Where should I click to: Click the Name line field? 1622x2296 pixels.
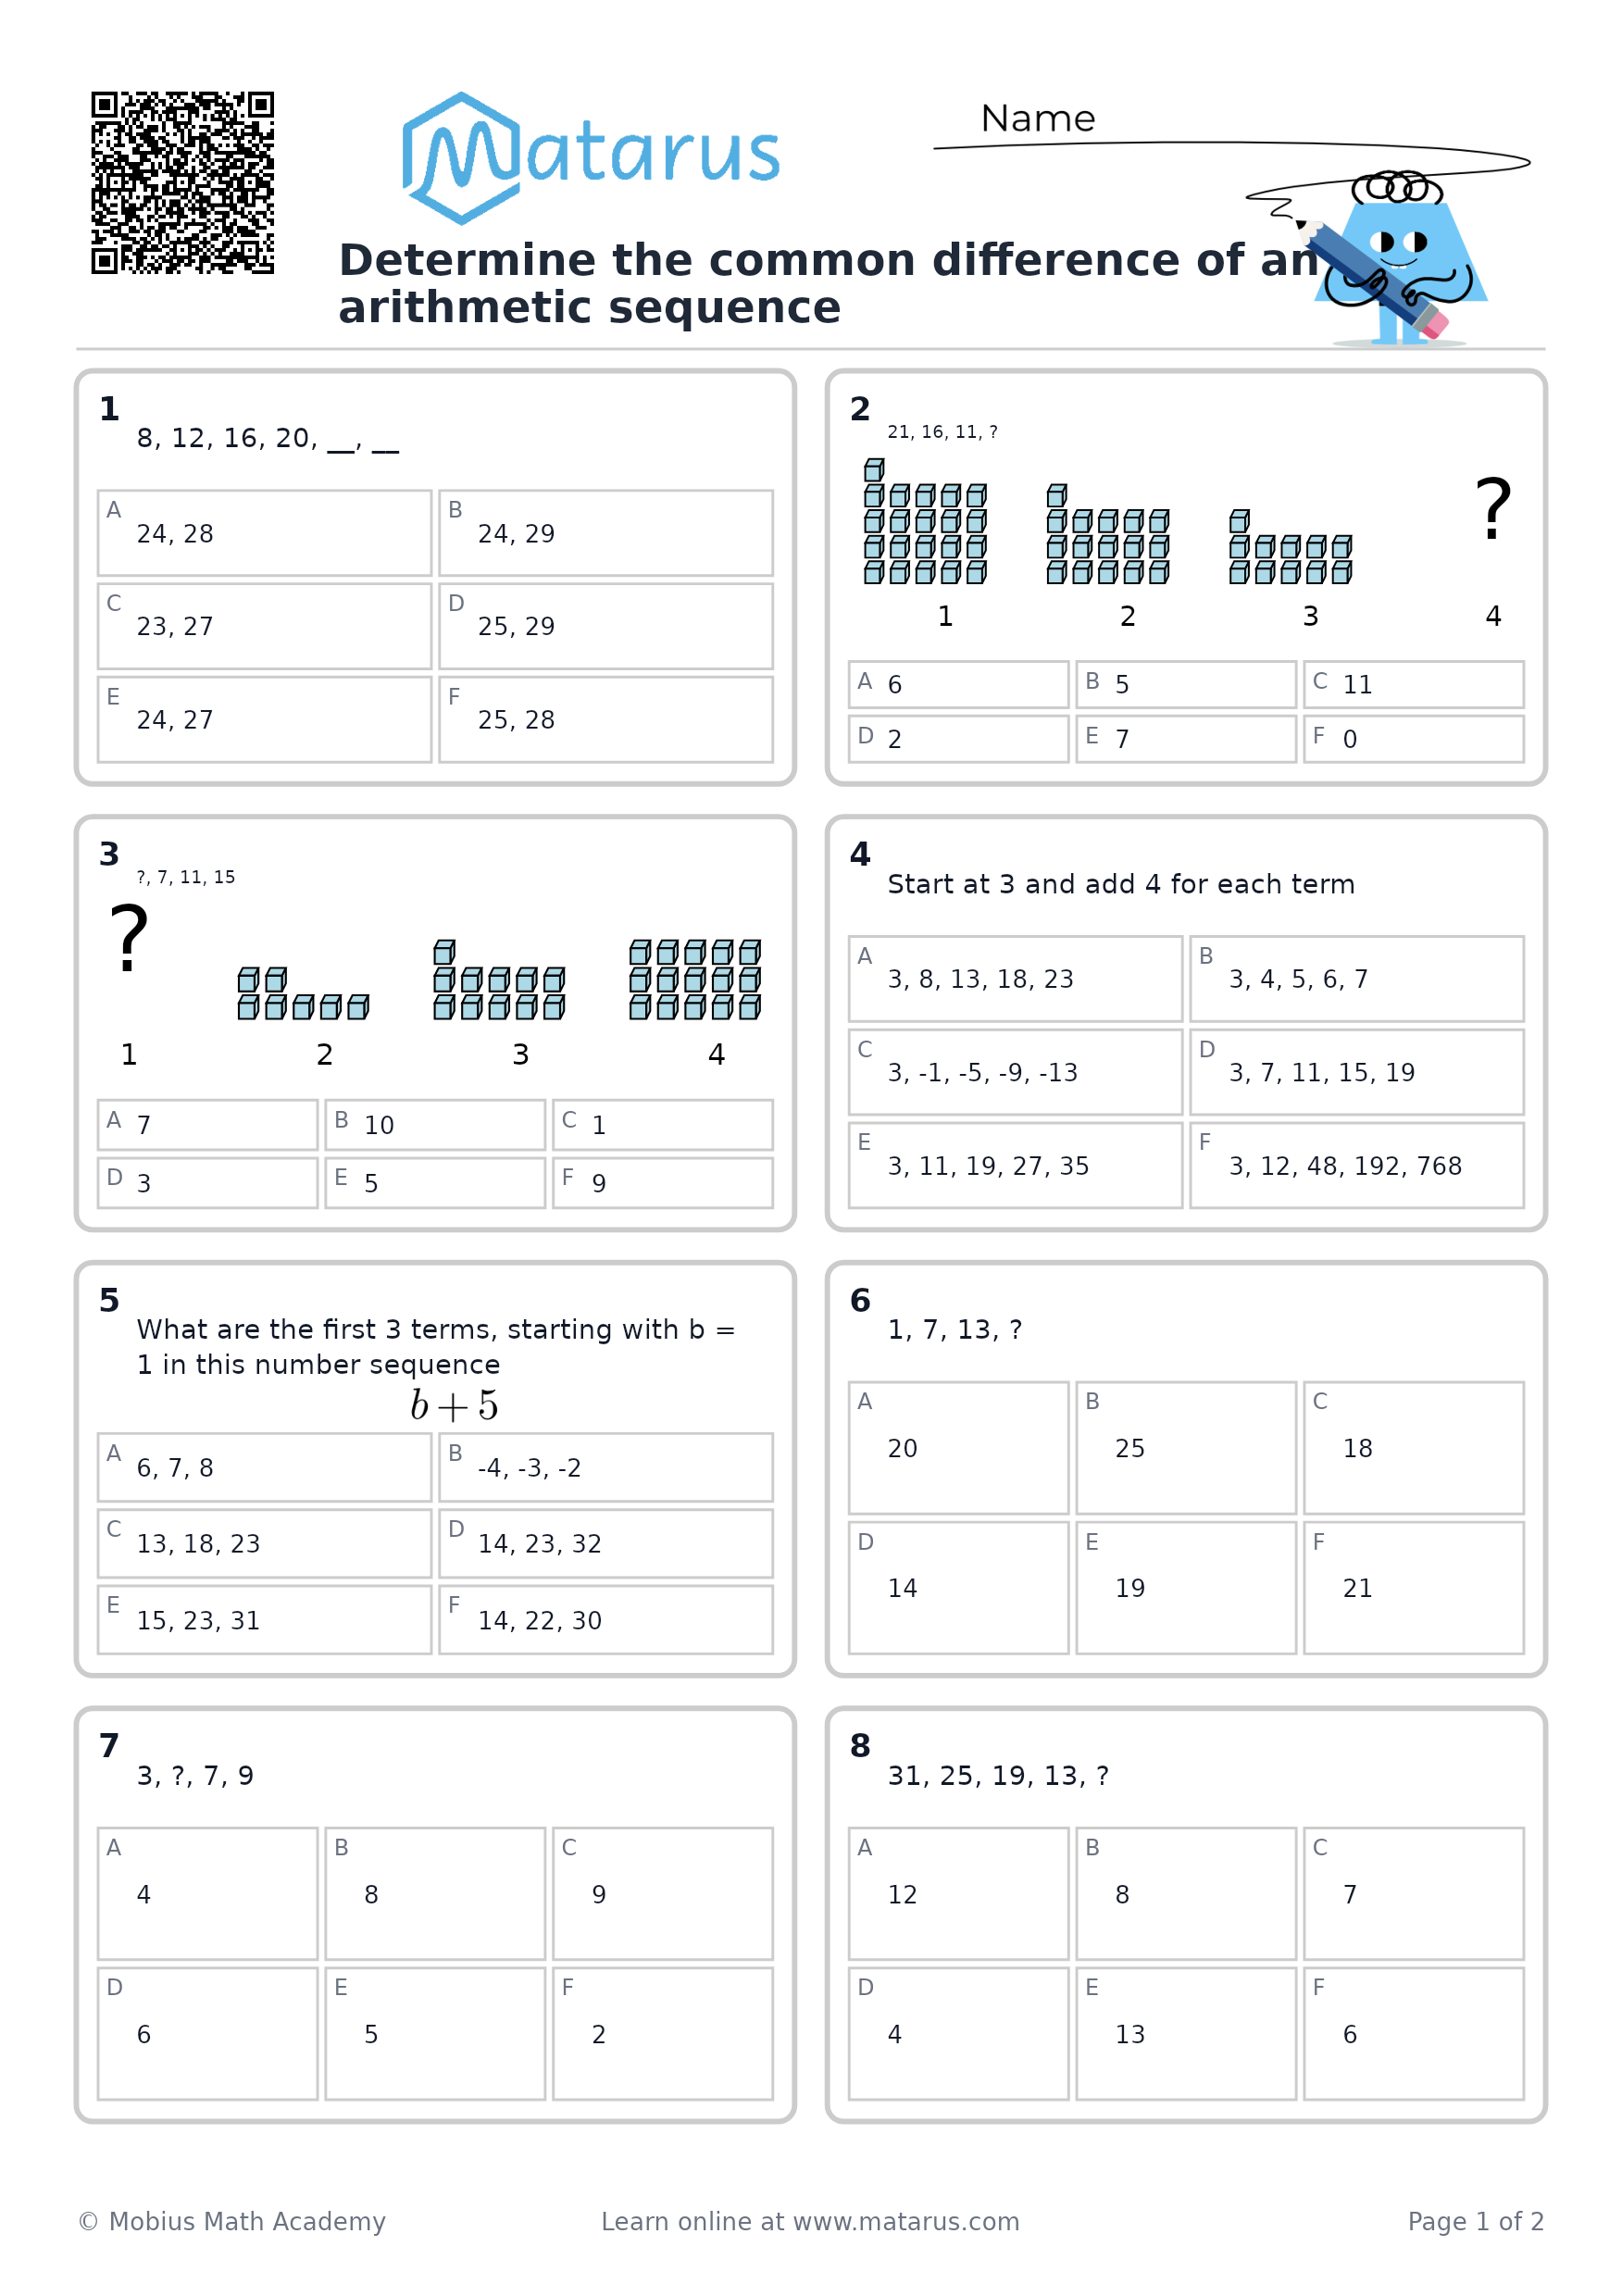click(x=1232, y=146)
